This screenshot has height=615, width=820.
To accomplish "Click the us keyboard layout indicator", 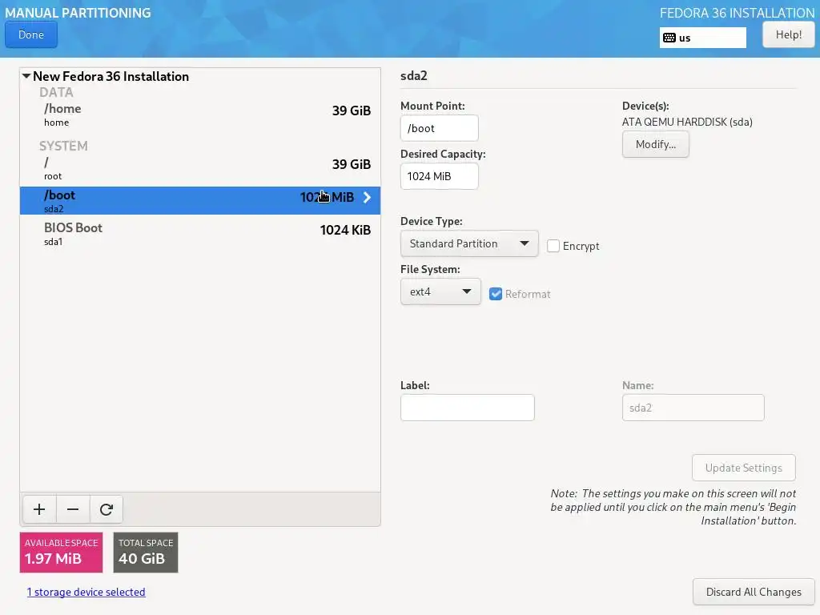I will pos(703,38).
